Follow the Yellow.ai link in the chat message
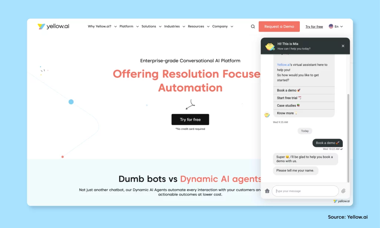The image size is (380, 228). click(283, 65)
